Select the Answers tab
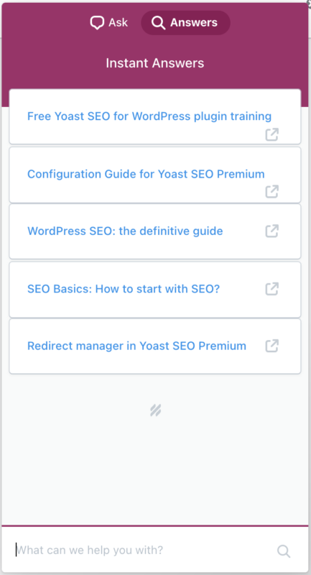Image resolution: width=311 pixels, height=575 pixels. 185,23
